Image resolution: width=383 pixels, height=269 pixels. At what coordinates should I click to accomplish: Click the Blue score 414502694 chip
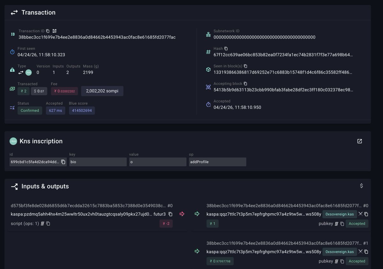(x=82, y=111)
